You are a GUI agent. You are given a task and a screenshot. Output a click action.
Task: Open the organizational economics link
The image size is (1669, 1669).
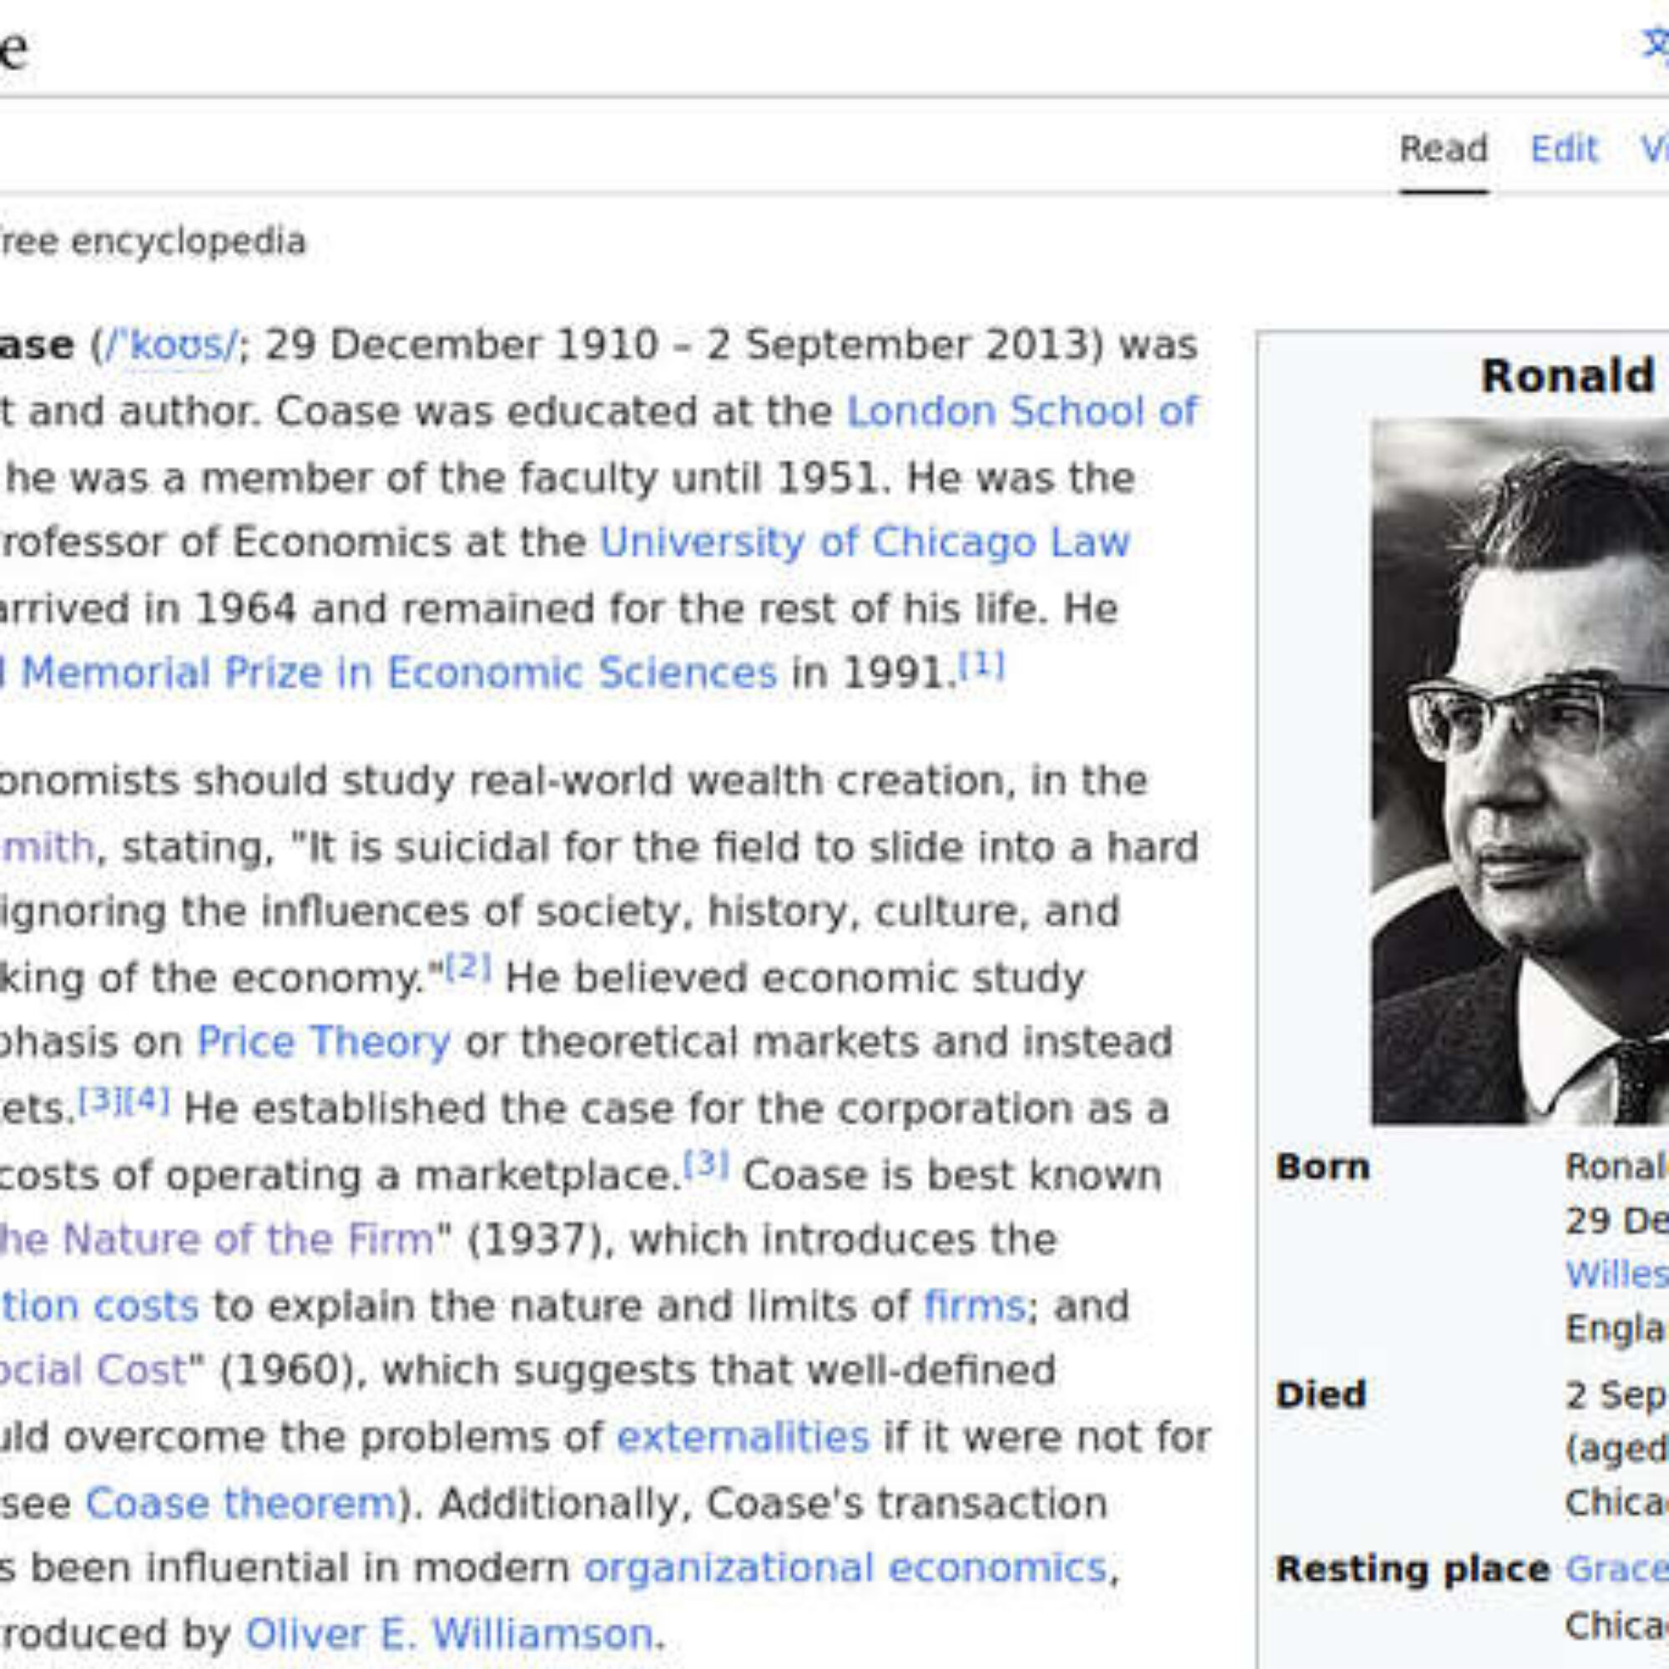coord(845,1567)
